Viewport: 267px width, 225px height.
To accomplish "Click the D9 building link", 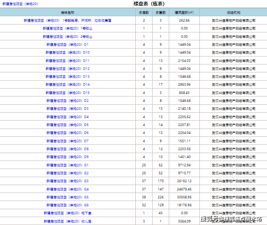I will coord(67,157).
